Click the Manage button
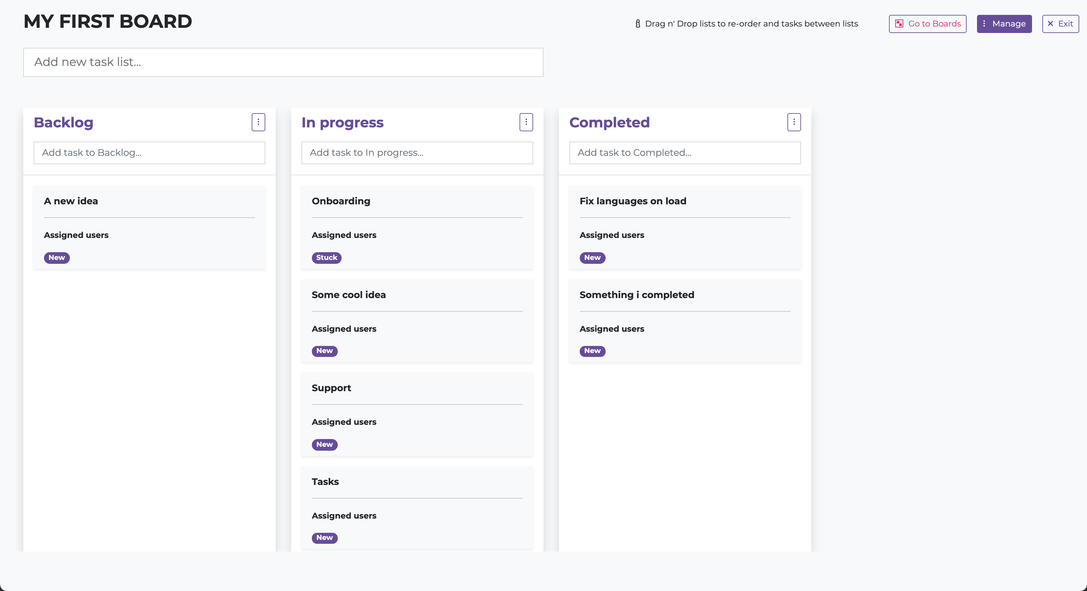This screenshot has width=1087, height=591. tap(1004, 24)
